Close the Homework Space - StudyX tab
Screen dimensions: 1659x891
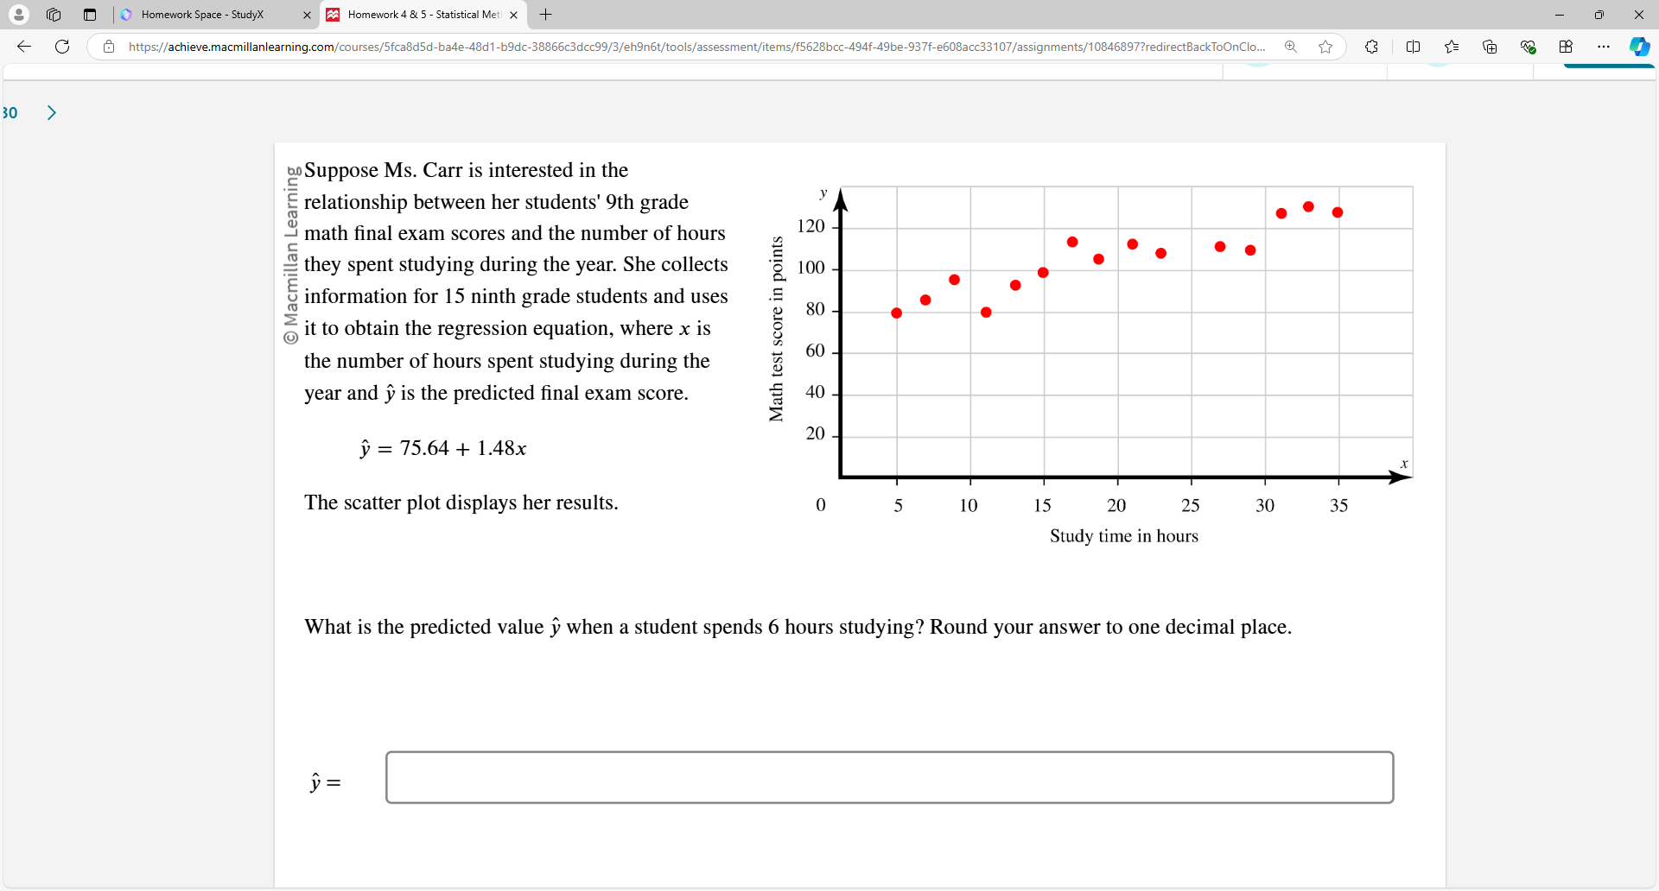pos(307,15)
